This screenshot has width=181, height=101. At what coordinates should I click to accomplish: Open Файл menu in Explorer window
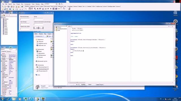36,34
